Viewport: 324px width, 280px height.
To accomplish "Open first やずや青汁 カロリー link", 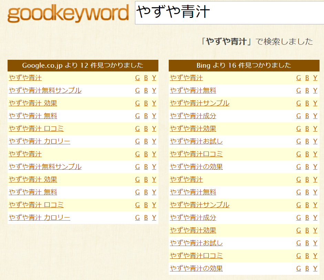I will click(x=40, y=141).
